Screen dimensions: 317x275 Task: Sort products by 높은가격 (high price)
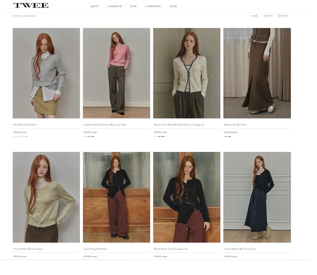283,16
